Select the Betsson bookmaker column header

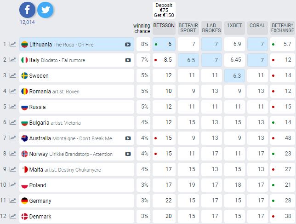[x=164, y=26]
